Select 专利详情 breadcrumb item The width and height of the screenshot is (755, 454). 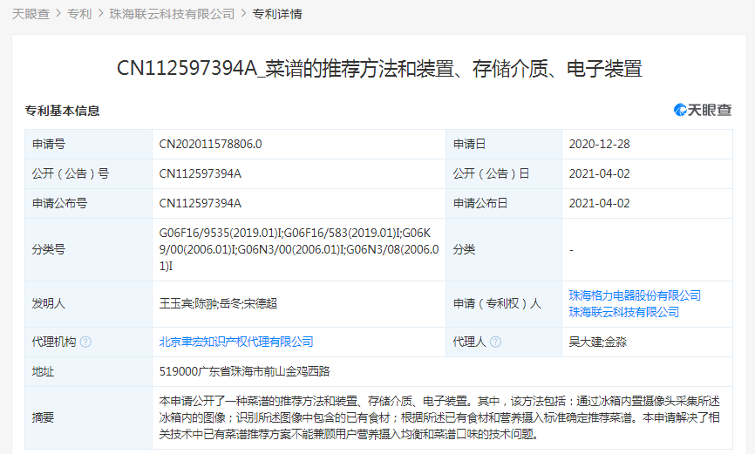click(x=277, y=14)
